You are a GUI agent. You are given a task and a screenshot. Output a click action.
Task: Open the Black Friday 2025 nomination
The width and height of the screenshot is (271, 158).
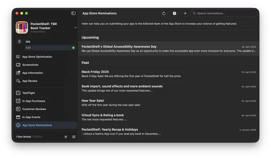coord(169,74)
